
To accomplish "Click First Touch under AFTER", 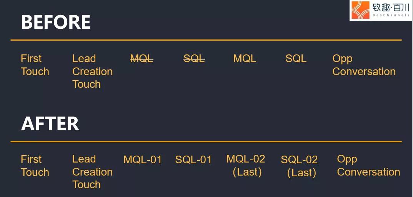I will coord(35,166).
